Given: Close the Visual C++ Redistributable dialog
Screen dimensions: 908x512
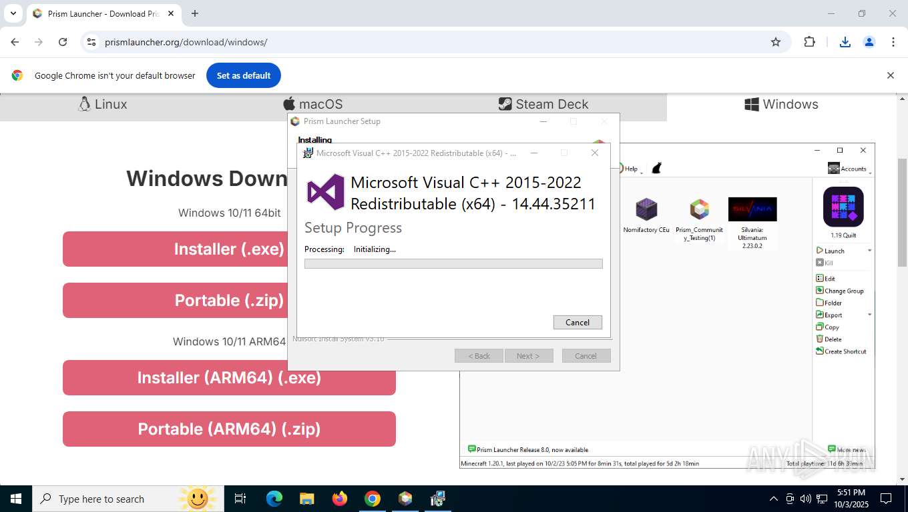Looking at the screenshot, I should coord(595,153).
